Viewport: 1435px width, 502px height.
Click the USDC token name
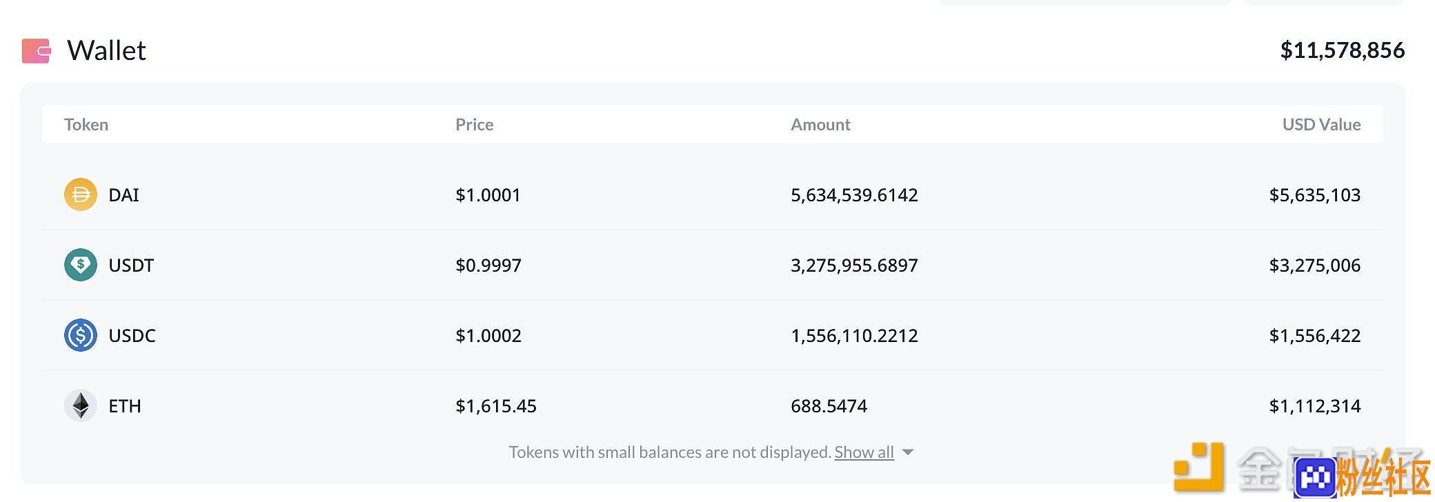coord(132,336)
